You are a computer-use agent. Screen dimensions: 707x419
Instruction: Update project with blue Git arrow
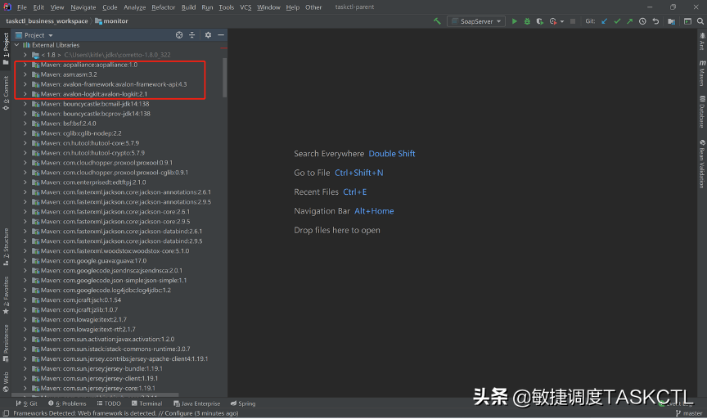pos(604,21)
